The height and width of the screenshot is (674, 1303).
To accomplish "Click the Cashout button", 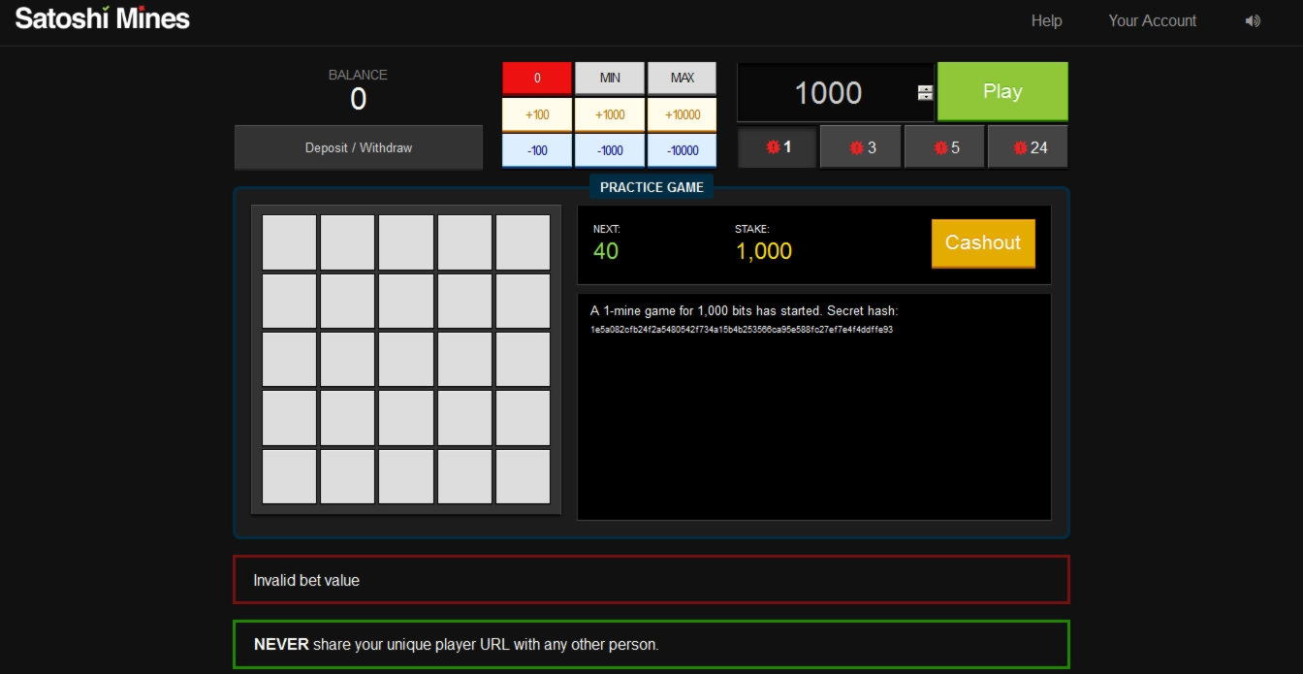I will (983, 242).
